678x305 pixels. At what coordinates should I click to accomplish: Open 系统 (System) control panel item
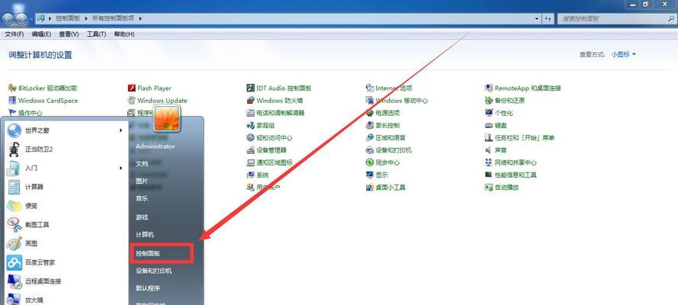(x=258, y=175)
